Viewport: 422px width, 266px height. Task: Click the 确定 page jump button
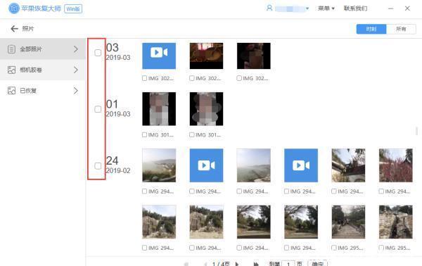tap(318, 263)
